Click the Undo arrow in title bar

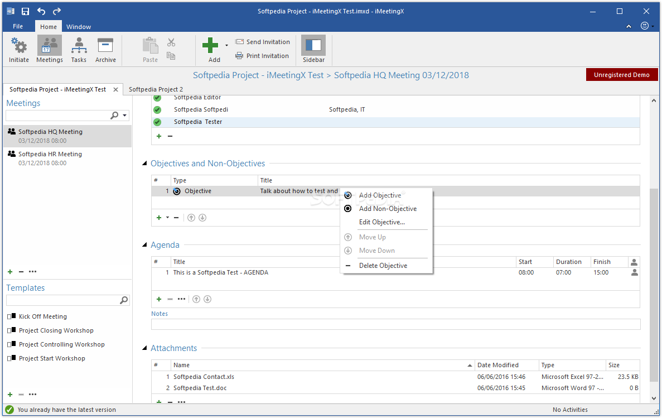41,11
